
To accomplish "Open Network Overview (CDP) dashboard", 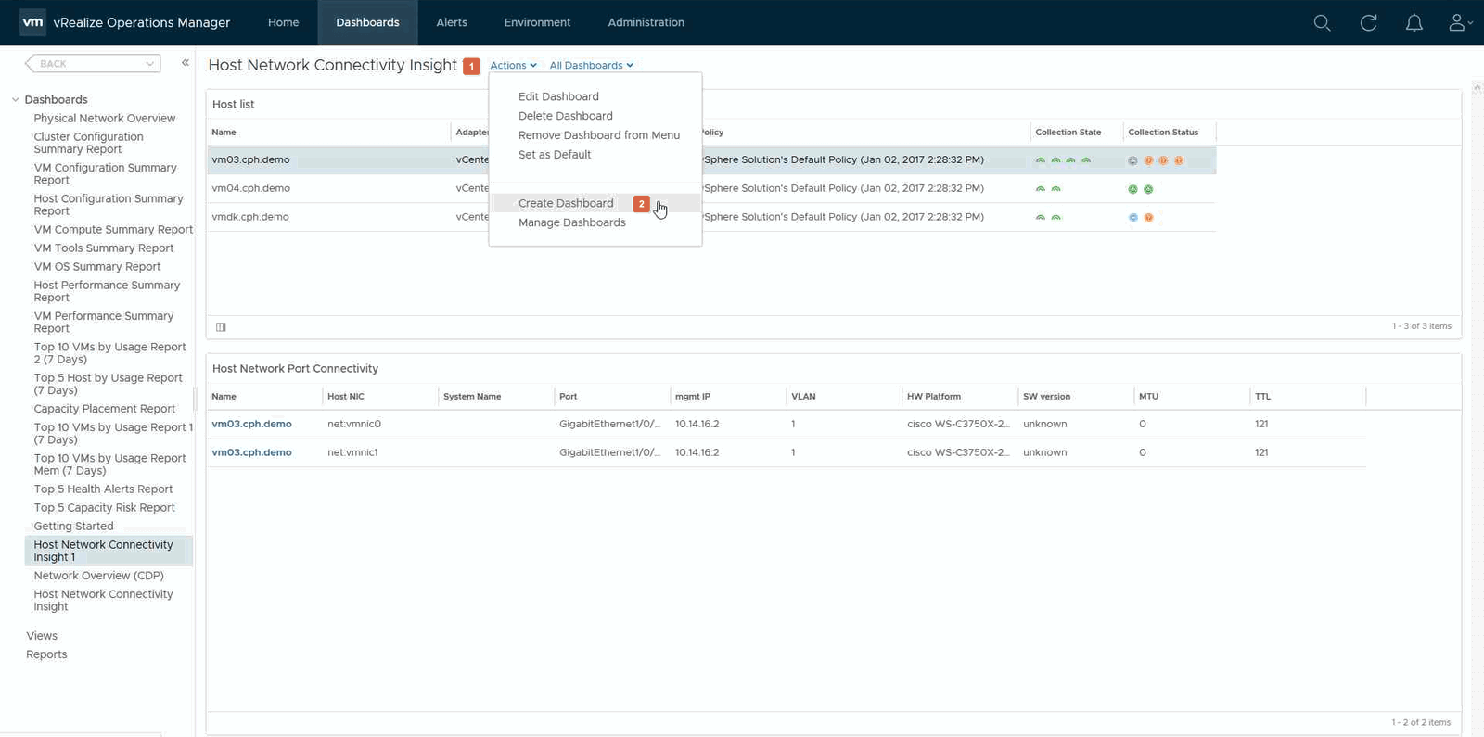I will (x=98, y=576).
